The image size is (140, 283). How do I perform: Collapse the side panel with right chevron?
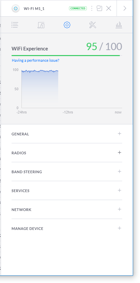point(125,8)
